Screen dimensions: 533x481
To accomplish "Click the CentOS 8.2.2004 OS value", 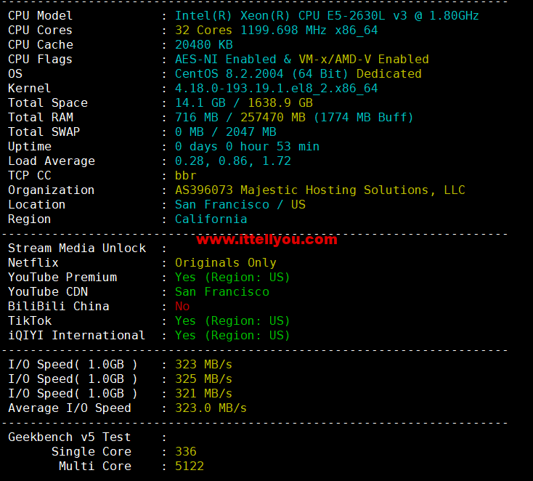I will 229,74.
